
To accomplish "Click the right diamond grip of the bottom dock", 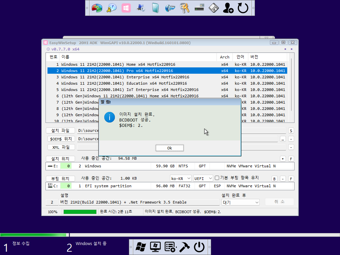I will [x=209, y=247].
